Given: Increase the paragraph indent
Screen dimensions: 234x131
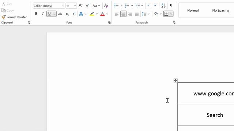Looking at the screenshot, I should [156, 6].
